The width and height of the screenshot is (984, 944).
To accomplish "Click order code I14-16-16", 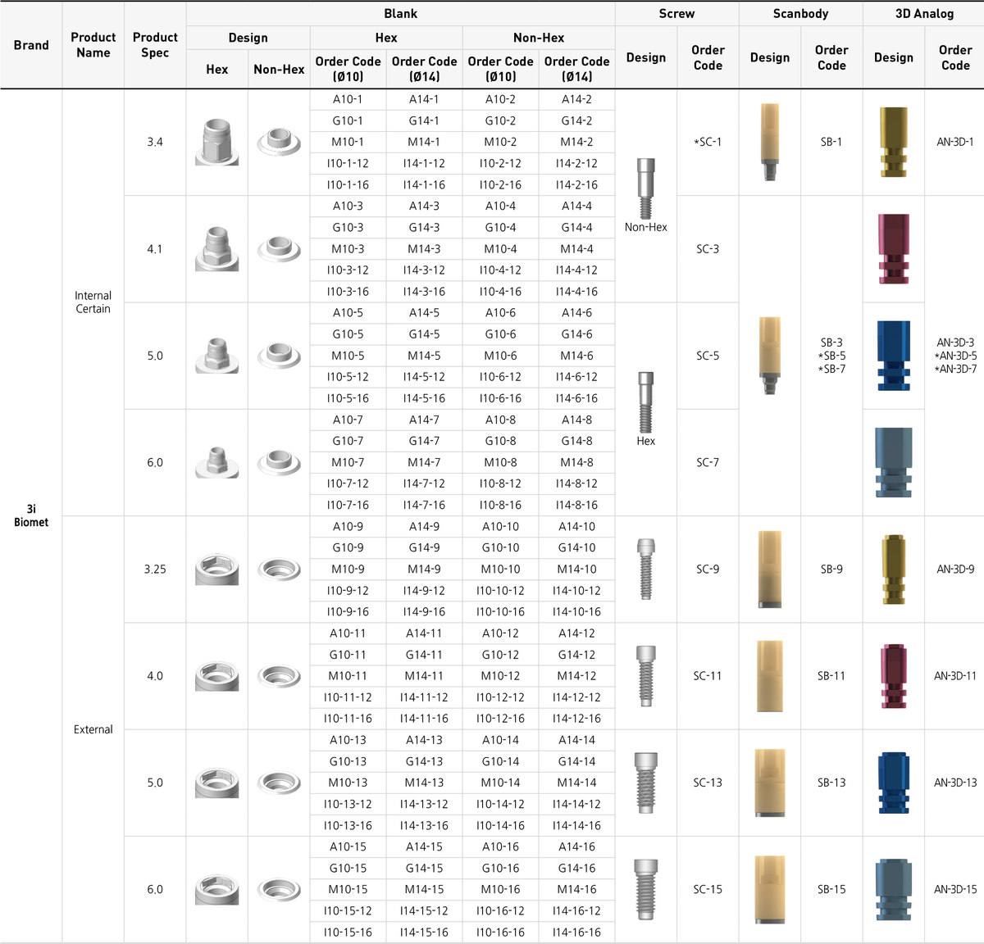I will click(x=576, y=932).
